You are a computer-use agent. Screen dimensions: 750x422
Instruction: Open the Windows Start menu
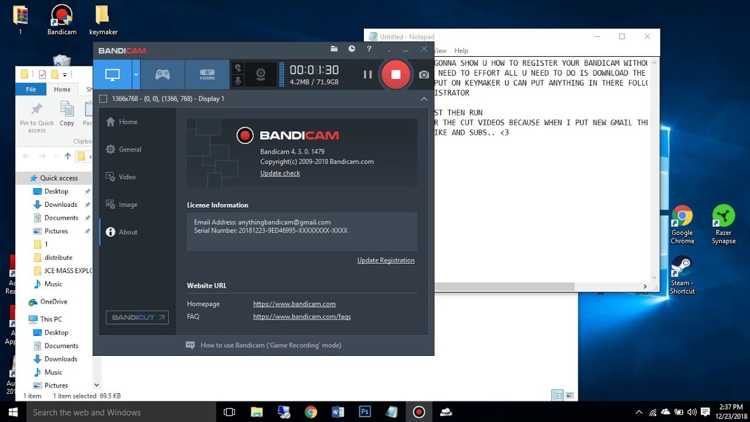13,412
